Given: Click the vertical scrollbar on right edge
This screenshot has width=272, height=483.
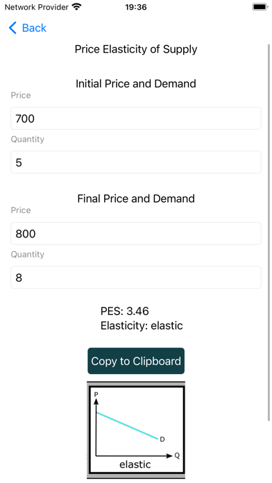Looking at the screenshot, I should pos(269,232).
